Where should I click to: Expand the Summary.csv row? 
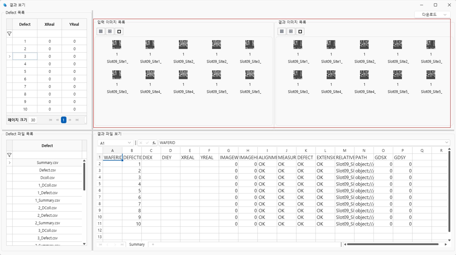click(10, 163)
